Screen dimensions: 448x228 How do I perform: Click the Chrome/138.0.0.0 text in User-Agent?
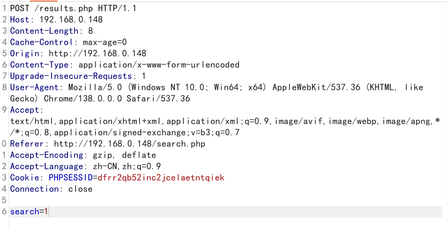(83, 99)
